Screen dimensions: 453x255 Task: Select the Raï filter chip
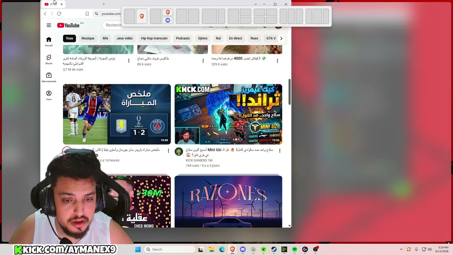pos(218,38)
